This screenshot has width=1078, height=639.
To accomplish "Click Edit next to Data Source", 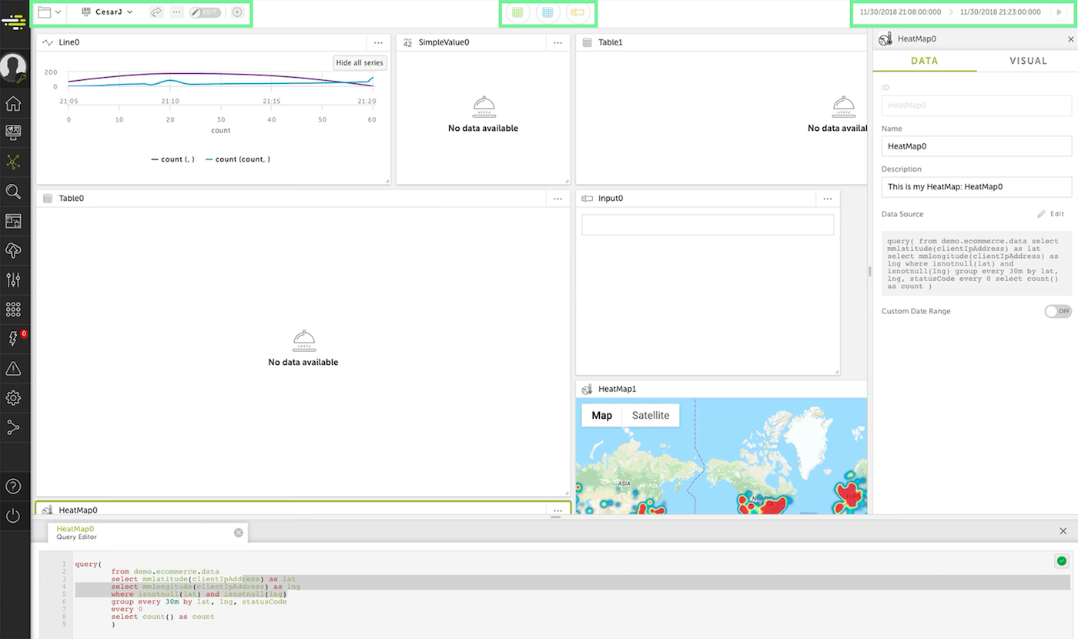I will pyautogui.click(x=1050, y=214).
